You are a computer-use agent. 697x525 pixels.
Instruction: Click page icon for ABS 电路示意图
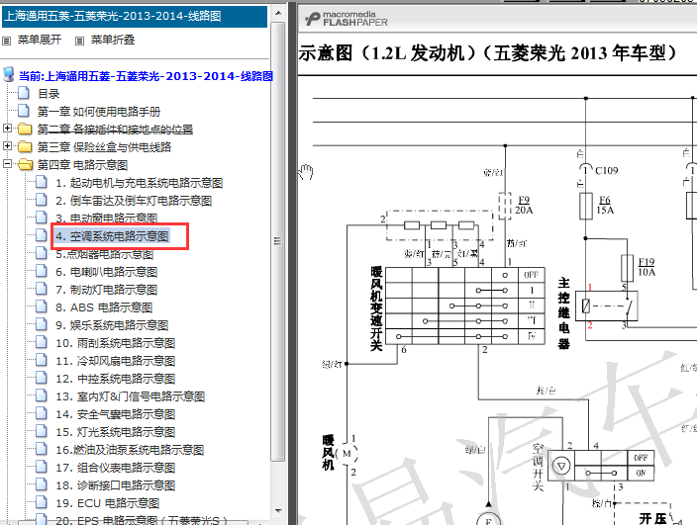click(42, 306)
